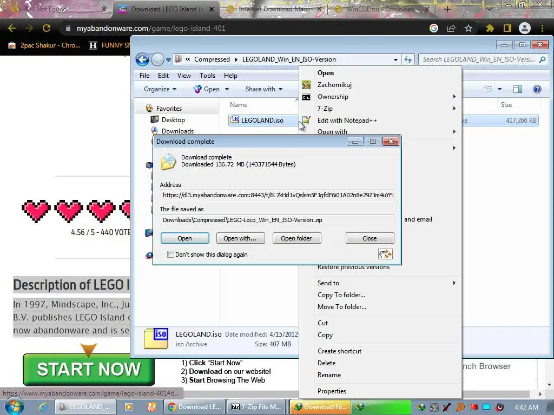Image resolution: width=554 pixels, height=415 pixels.
Task: Click the green START NOW button
Action: pyautogui.click(x=89, y=370)
